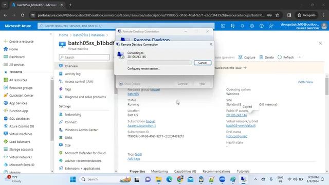Click the Azure search resources box

point(126,26)
